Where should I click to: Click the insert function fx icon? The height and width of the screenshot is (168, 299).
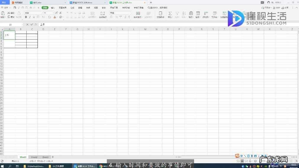(x=36, y=25)
